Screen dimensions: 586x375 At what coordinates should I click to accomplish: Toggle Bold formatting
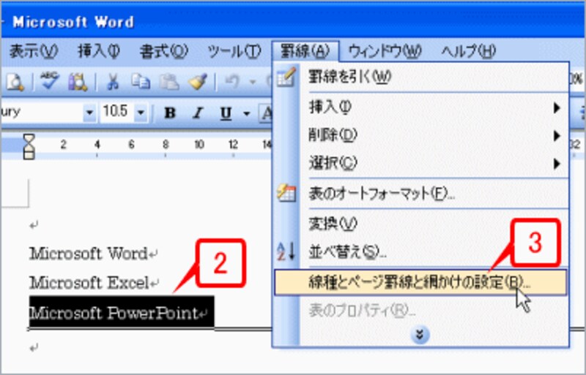(x=170, y=113)
